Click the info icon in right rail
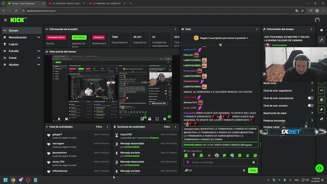Image resolution: width=327 pixels, height=184 pixels. [x=321, y=30]
